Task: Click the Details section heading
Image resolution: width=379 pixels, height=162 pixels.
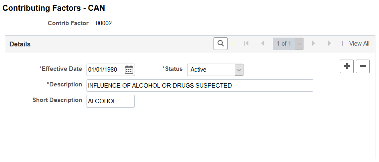Action: pyautogui.click(x=20, y=44)
